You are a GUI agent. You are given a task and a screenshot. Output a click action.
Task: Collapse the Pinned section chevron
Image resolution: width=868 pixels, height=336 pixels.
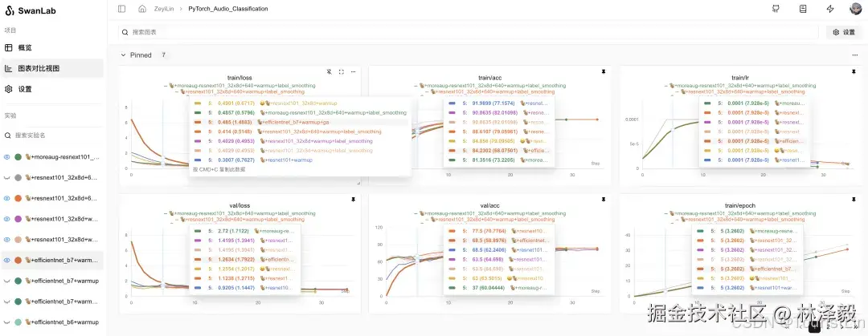pyautogui.click(x=124, y=55)
